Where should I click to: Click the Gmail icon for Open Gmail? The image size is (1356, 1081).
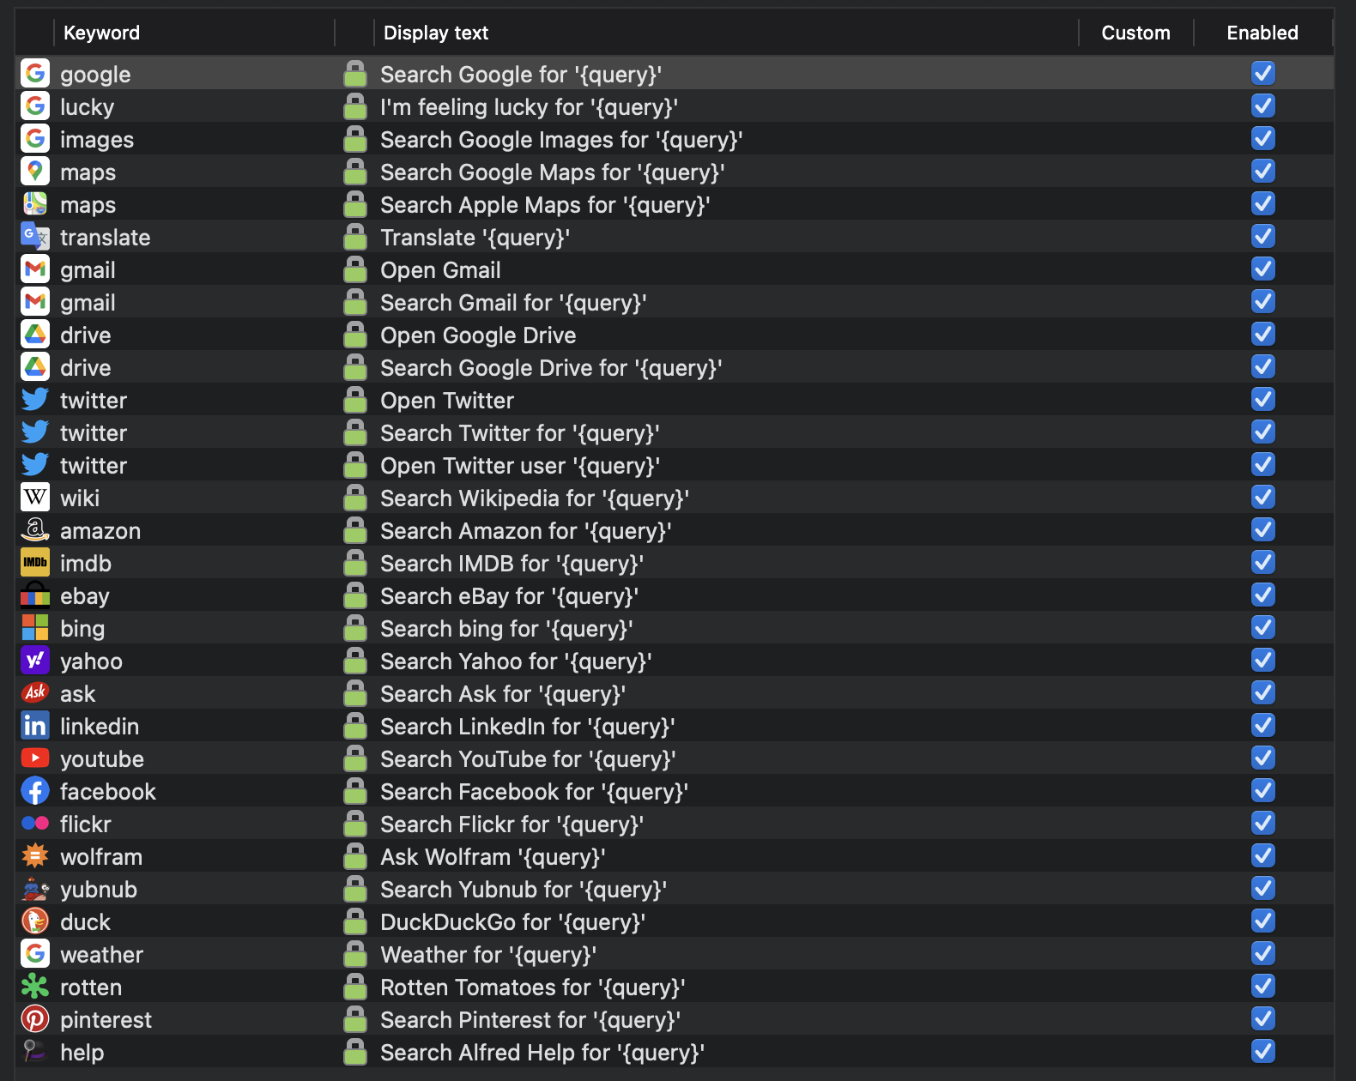point(35,269)
